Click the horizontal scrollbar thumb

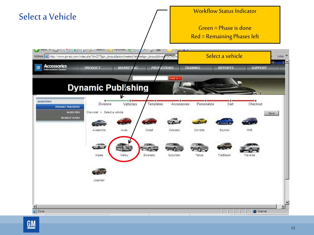coord(157,207)
